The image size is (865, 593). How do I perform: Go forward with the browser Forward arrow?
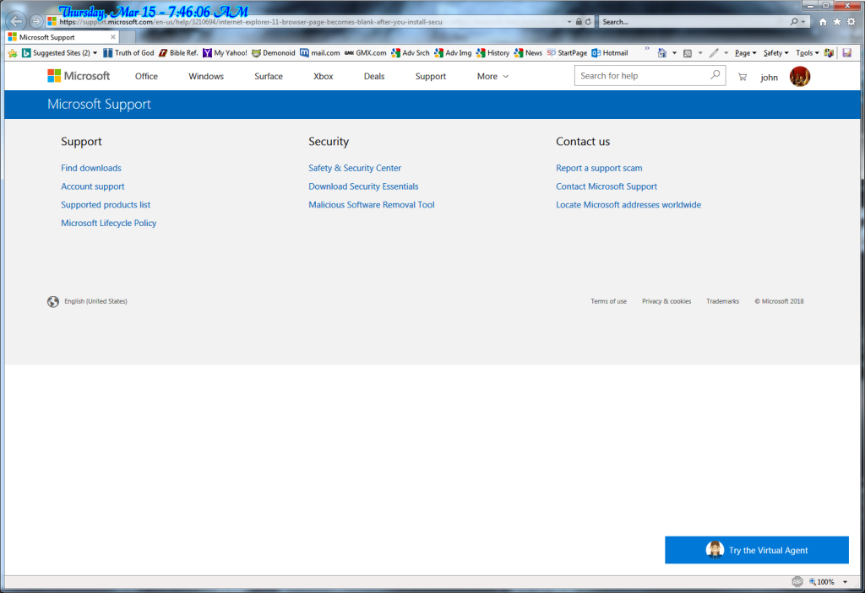point(35,21)
